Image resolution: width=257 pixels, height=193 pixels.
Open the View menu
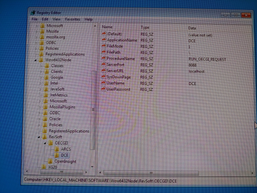click(57, 20)
